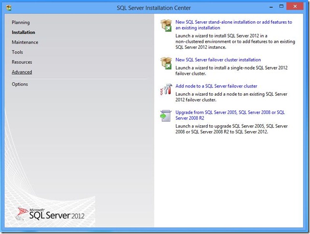Click the SQL Server setup title bar icon
Screen dimensions: 310x234
(x=9, y=8)
